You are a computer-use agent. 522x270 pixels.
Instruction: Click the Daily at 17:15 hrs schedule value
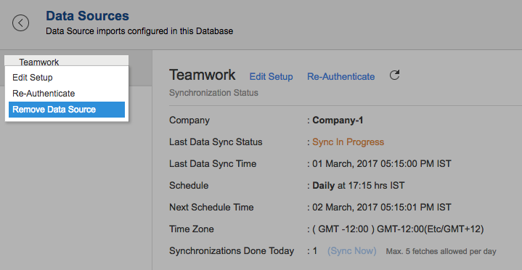click(358, 185)
